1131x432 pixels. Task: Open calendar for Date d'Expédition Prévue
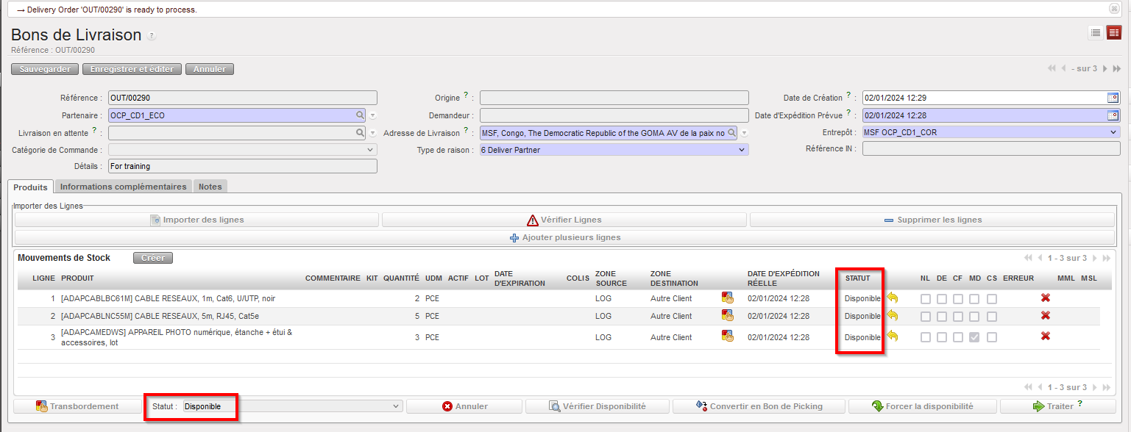(1113, 115)
